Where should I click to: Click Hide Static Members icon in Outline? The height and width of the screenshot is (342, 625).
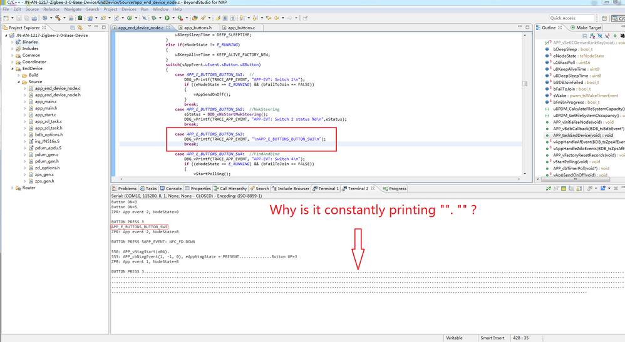(607, 36)
